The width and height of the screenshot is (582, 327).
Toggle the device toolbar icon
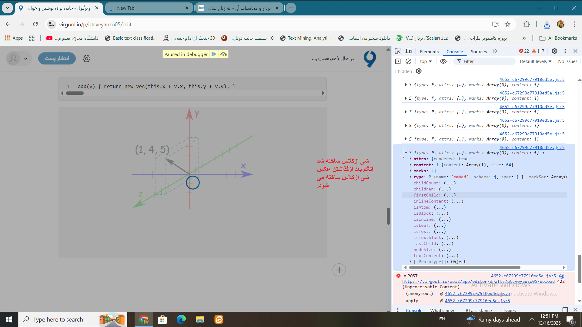409,51
